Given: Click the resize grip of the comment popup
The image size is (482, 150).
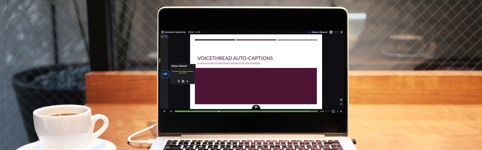Looking at the screenshot, I should click(194, 82).
